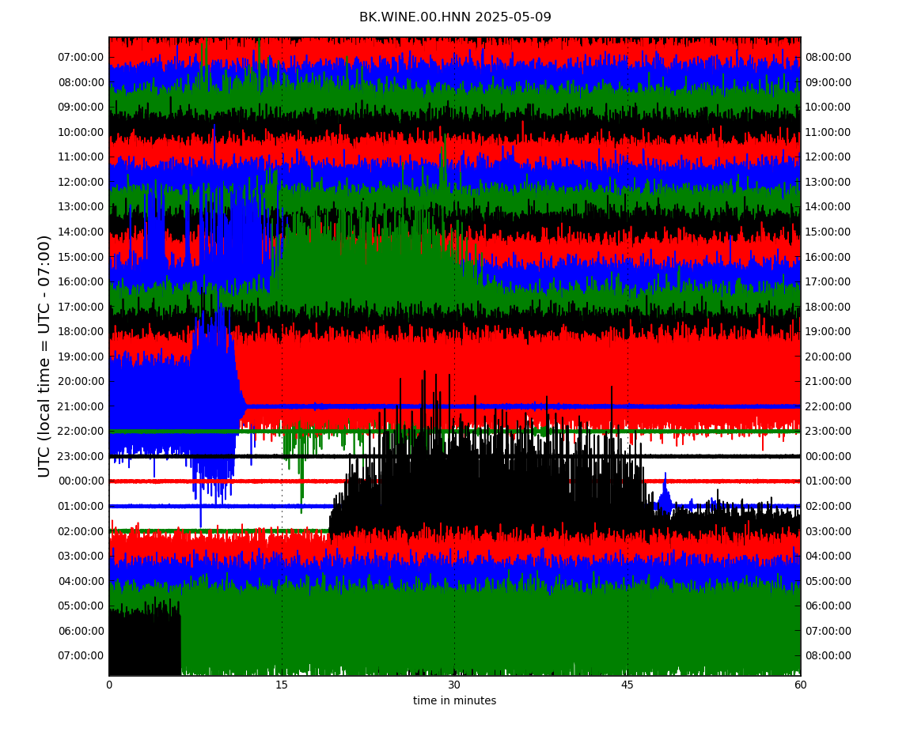Pick 16:00:00 on the right-hand time axis

click(828, 257)
